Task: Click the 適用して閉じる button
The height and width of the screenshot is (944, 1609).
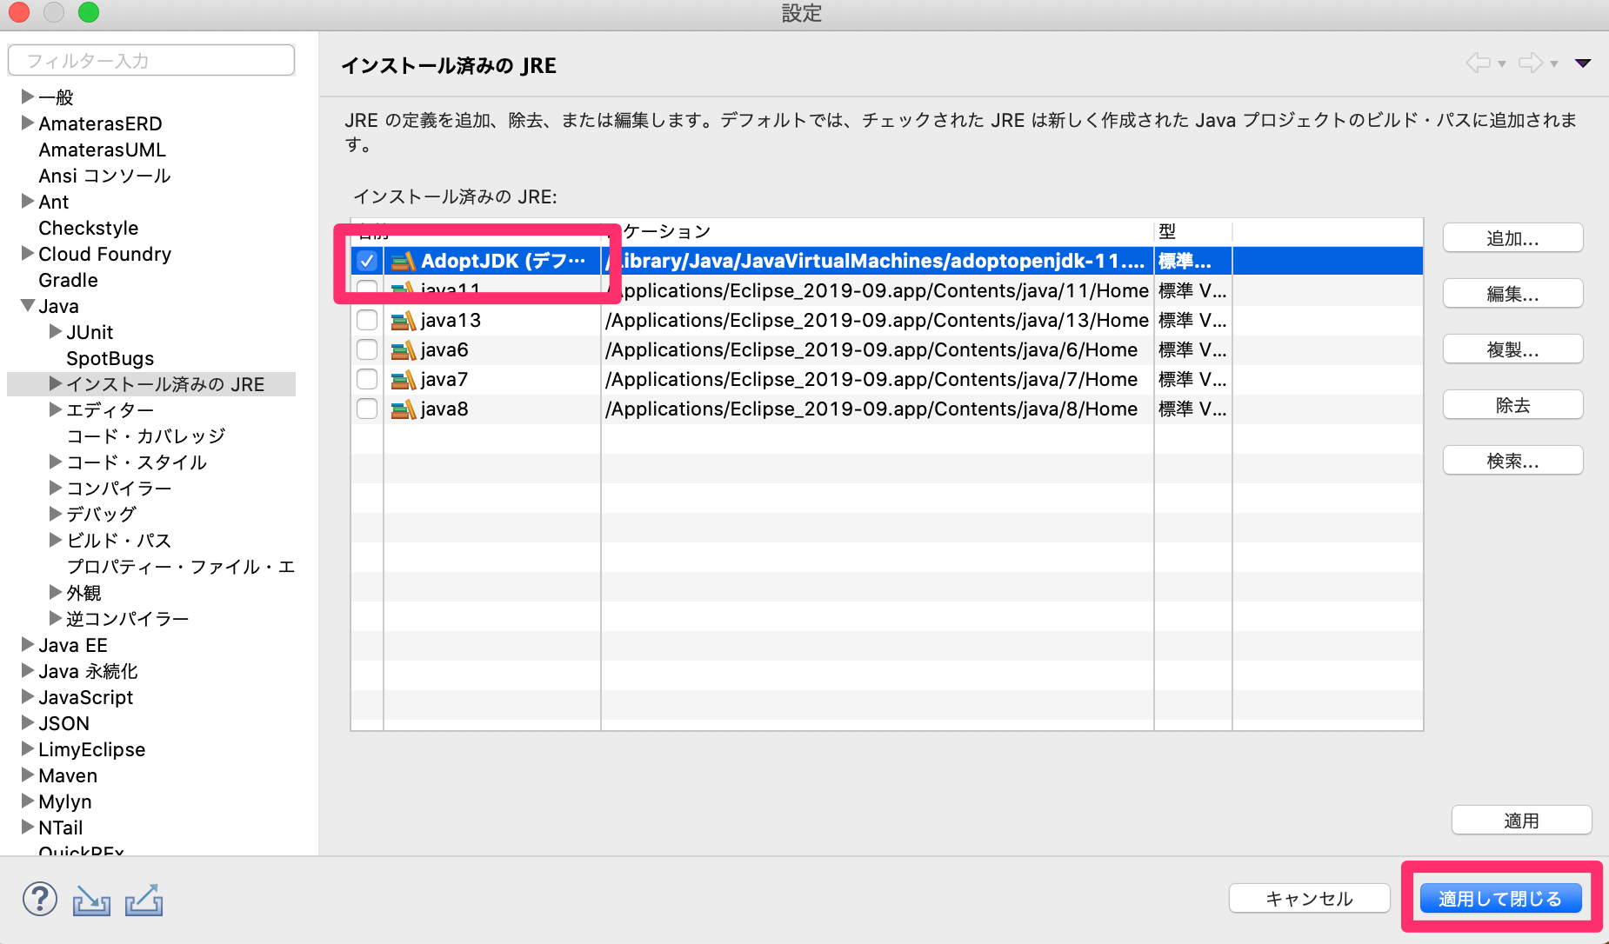Action: click(x=1500, y=899)
